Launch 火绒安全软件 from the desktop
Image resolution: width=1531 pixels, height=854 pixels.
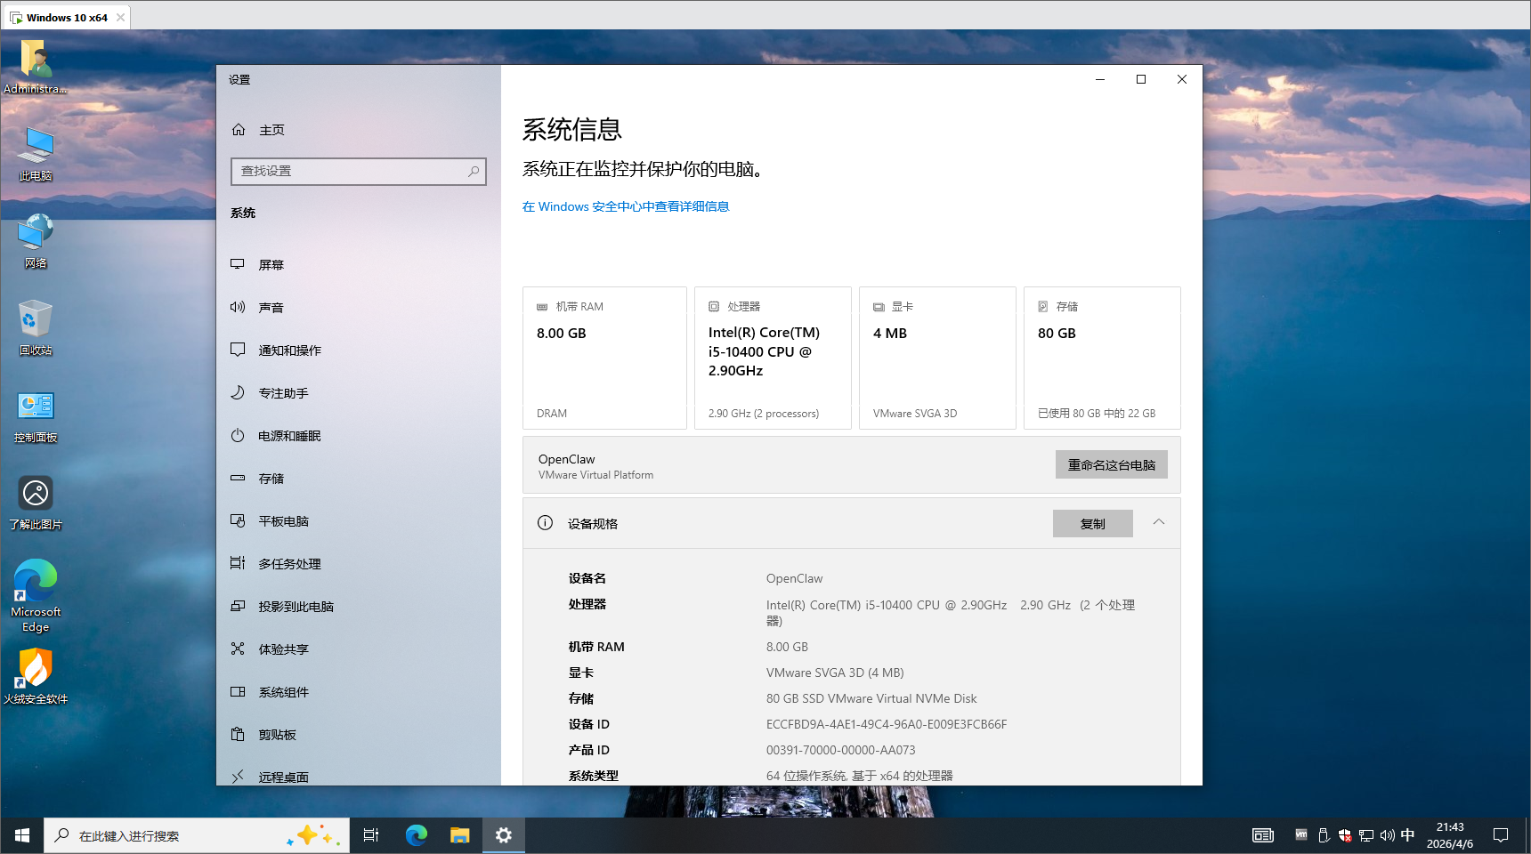35,678
